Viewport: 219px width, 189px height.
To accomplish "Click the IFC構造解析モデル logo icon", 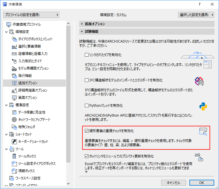I will click(199, 81).
